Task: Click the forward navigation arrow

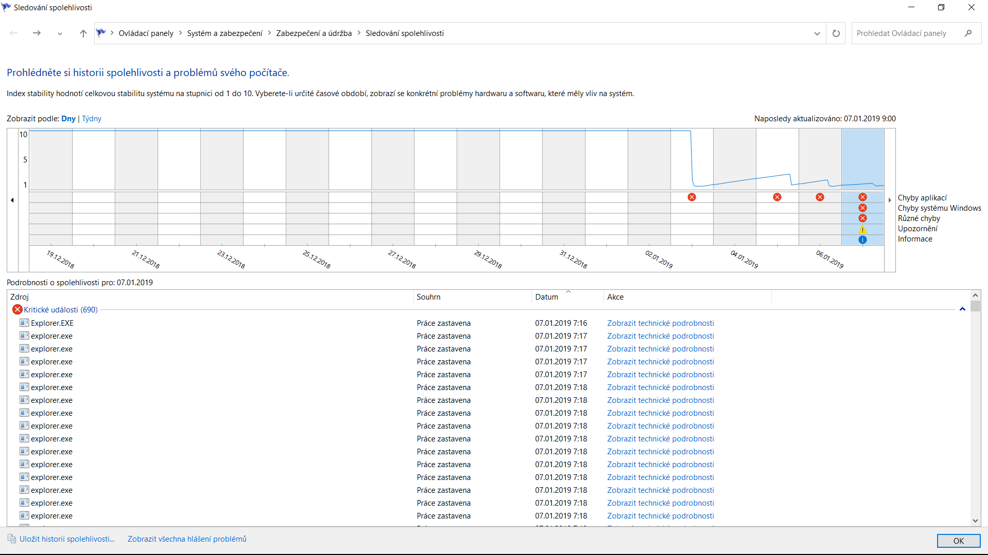Action: (37, 33)
